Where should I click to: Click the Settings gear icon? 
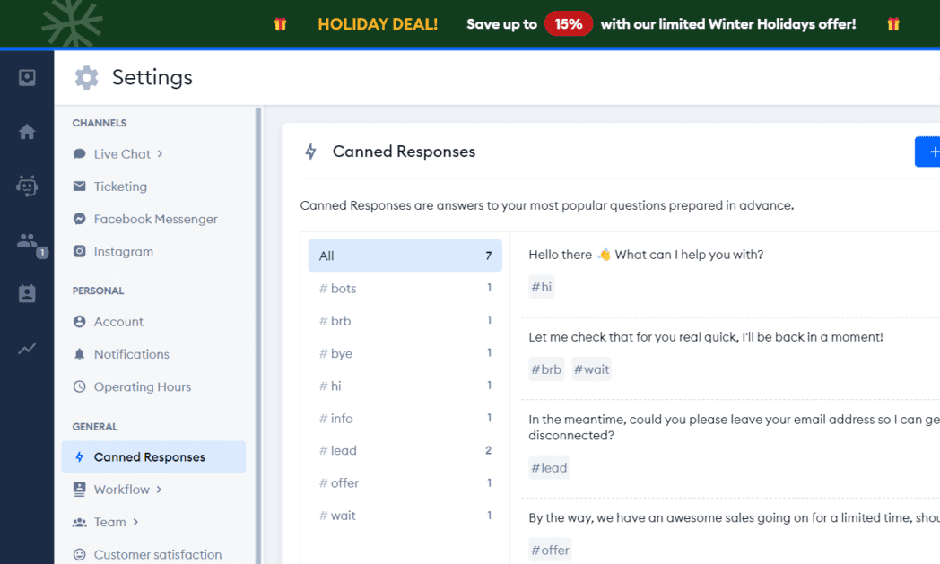tap(86, 77)
